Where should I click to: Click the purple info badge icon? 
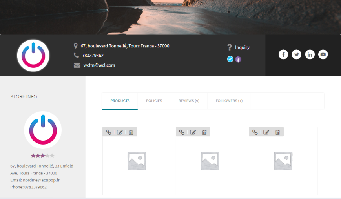[238, 59]
